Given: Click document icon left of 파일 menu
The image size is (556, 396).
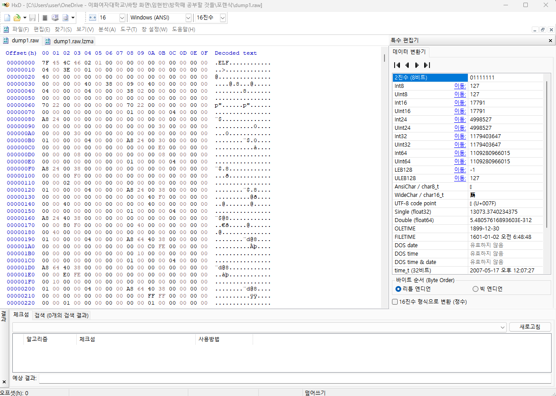Looking at the screenshot, I should pos(6,30).
